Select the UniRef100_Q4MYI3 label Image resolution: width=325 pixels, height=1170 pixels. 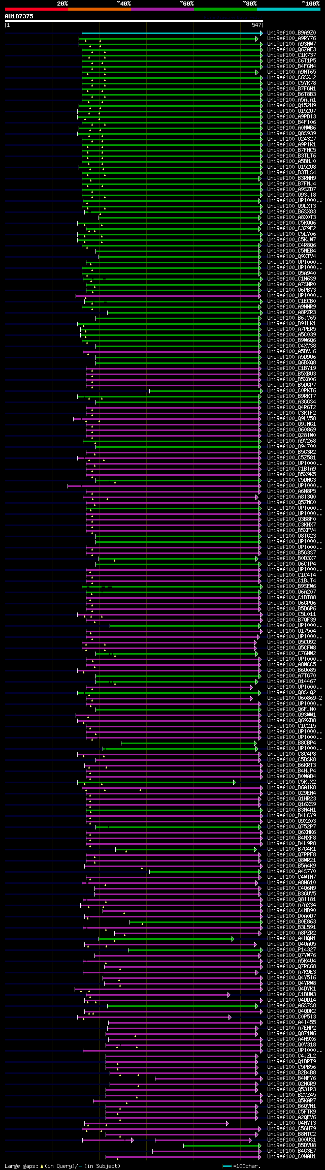(x=291, y=1123)
